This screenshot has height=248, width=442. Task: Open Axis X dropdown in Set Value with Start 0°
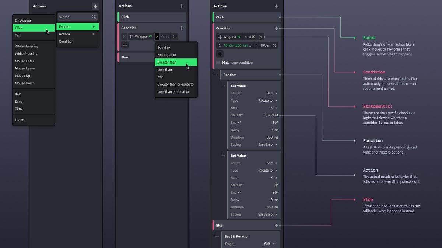(274, 178)
